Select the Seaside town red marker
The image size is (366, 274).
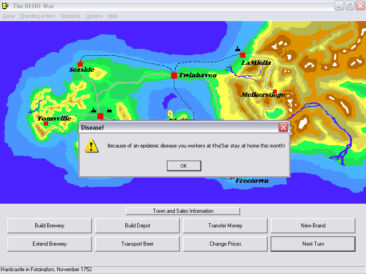click(x=81, y=64)
